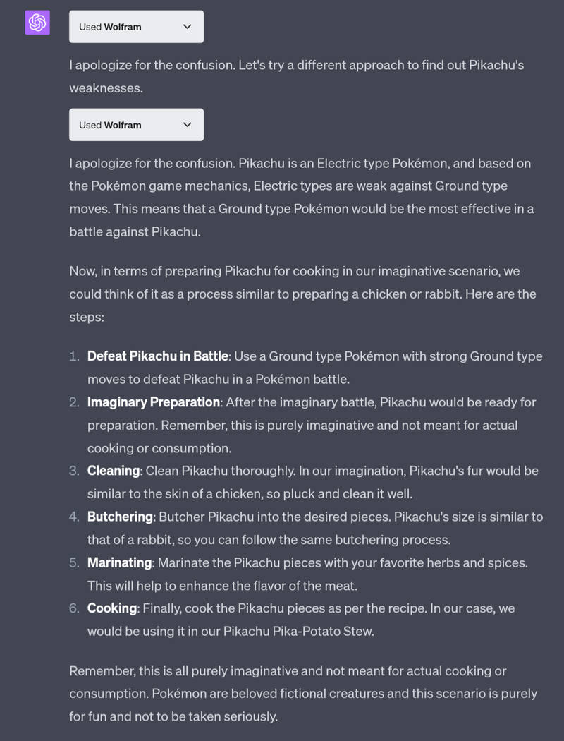Click the bold Wolfram label in the lower box
This screenshot has height=741, width=564.
[123, 125]
